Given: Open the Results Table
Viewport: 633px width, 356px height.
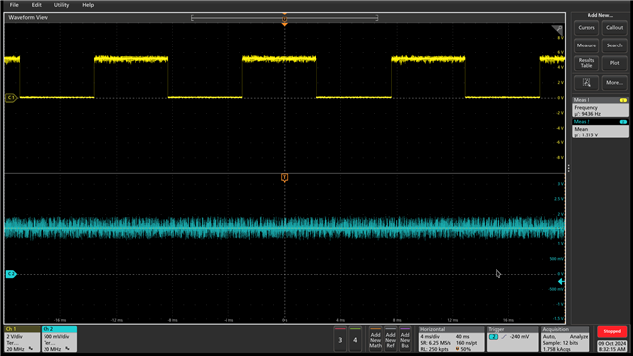Looking at the screenshot, I should (x=587, y=63).
